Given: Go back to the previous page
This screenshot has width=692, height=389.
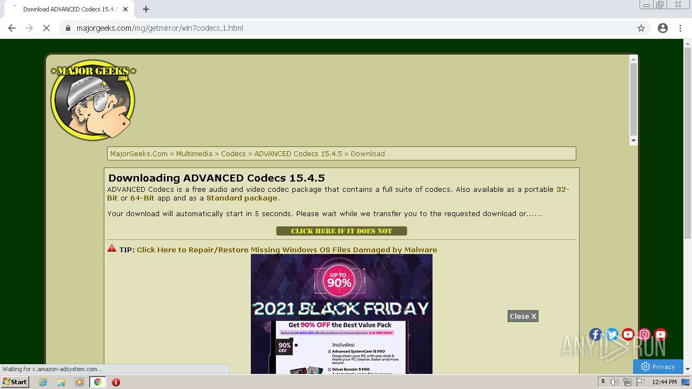Looking at the screenshot, I should (x=12, y=28).
